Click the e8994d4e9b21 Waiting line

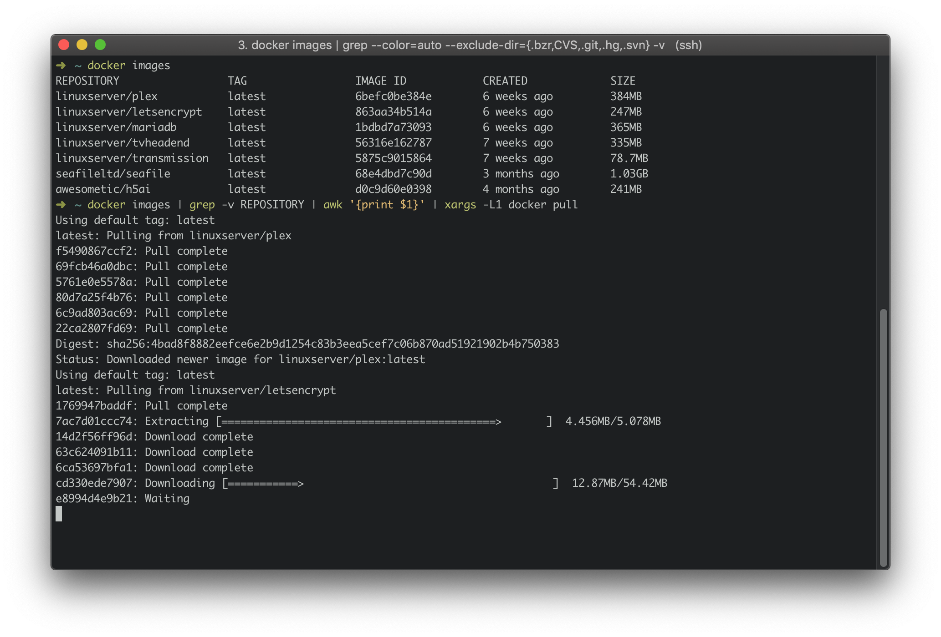[123, 499]
